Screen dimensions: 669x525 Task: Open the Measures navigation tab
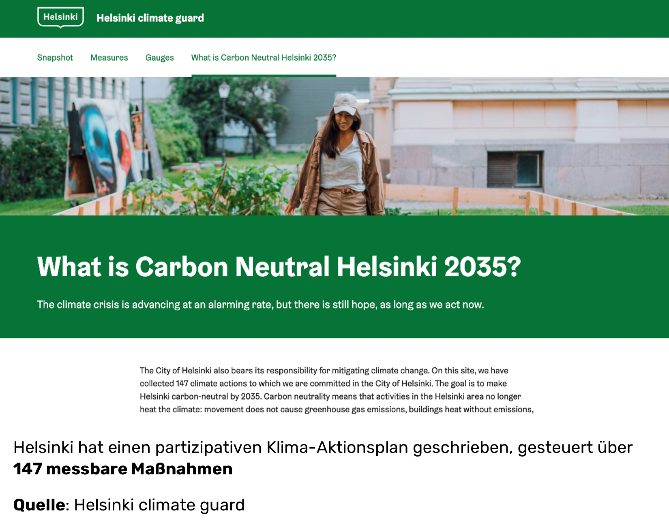(x=109, y=58)
